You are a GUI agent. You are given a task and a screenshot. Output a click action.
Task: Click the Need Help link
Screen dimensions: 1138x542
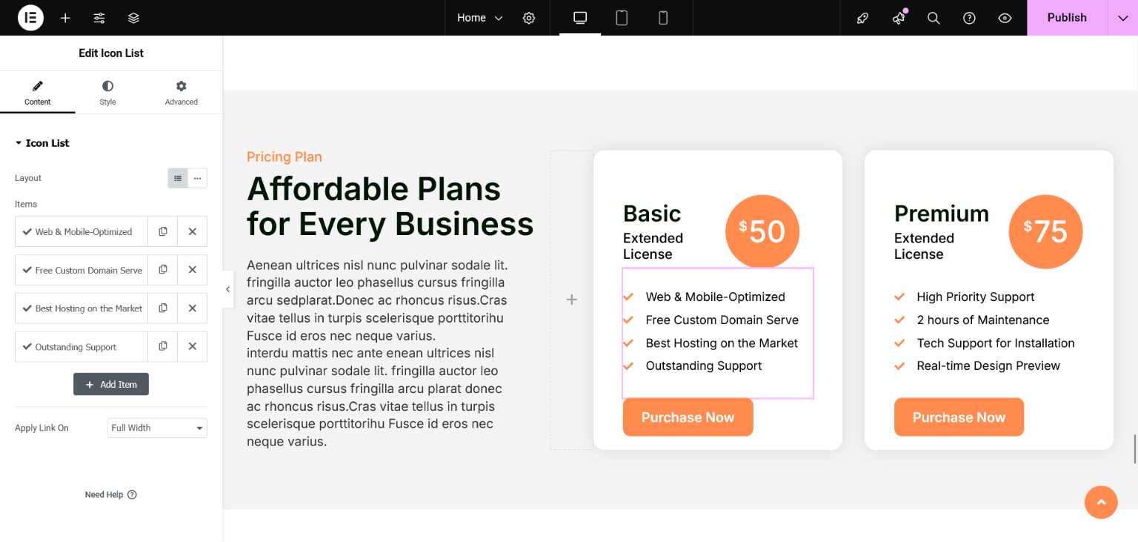(x=110, y=495)
